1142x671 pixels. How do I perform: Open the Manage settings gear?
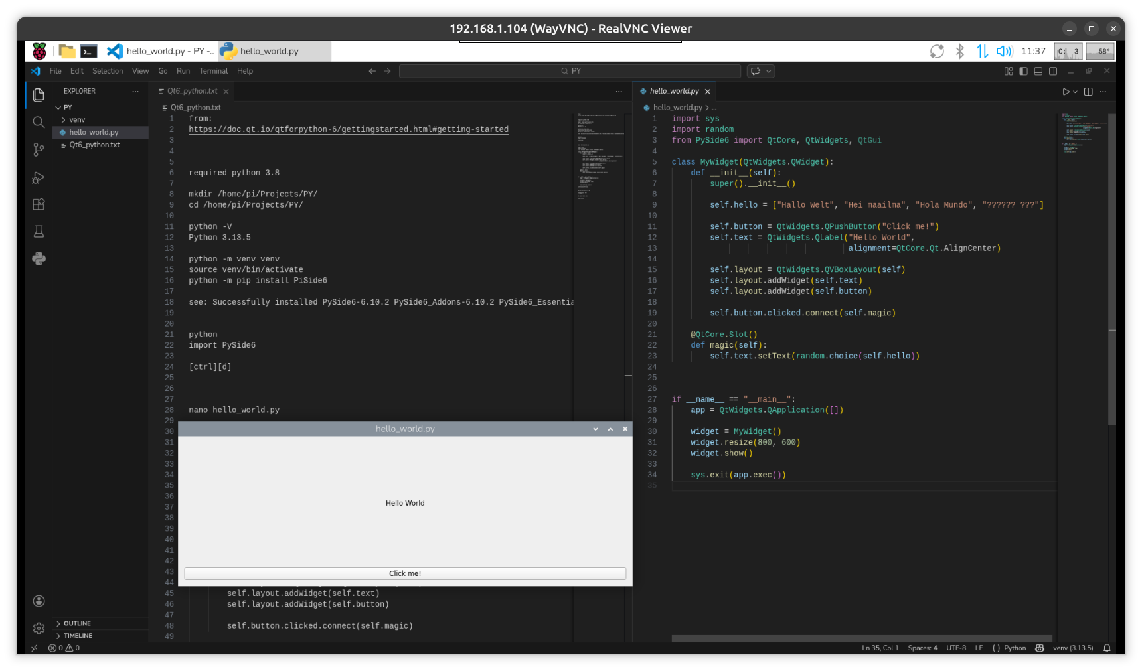(39, 628)
